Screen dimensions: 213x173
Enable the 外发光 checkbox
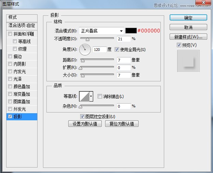(x=10, y=109)
